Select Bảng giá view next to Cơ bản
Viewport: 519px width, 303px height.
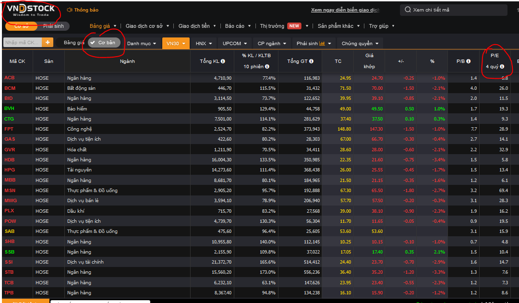pos(73,43)
